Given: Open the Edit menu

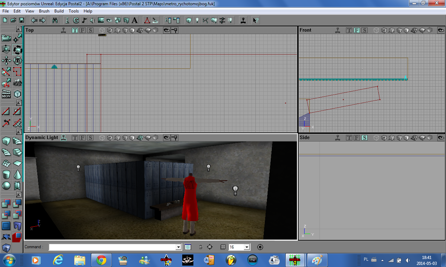Looking at the screenshot, I should (17, 11).
